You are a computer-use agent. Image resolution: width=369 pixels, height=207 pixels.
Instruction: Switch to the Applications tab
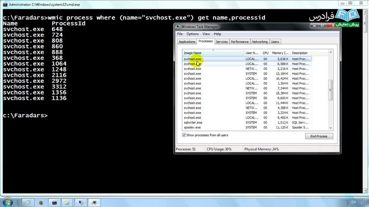[x=187, y=41]
